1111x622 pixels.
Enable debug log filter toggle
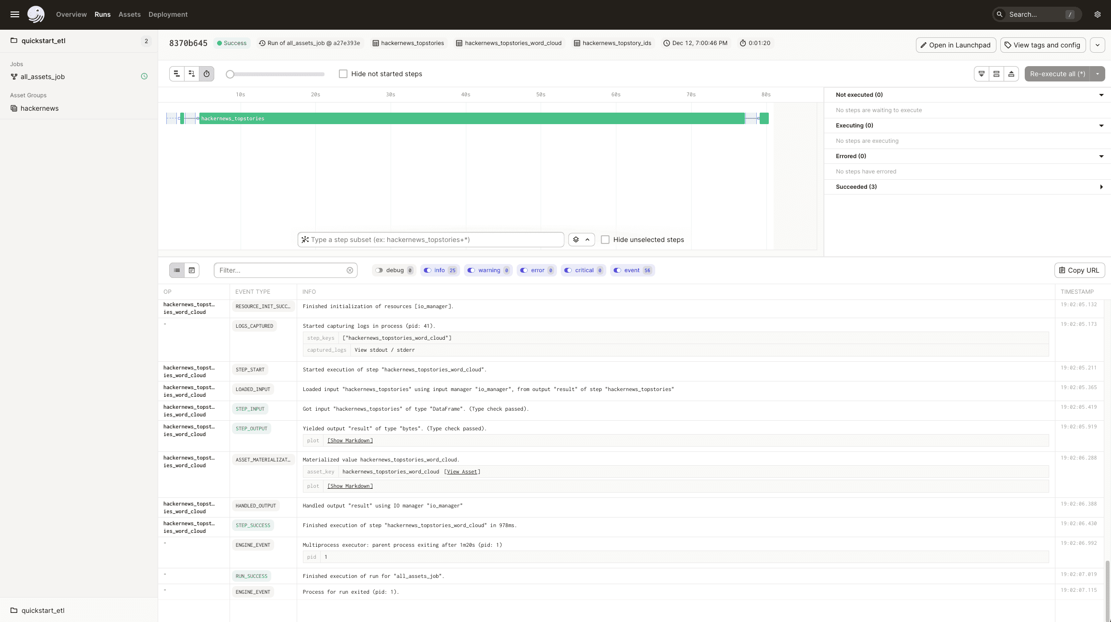pyautogui.click(x=379, y=270)
